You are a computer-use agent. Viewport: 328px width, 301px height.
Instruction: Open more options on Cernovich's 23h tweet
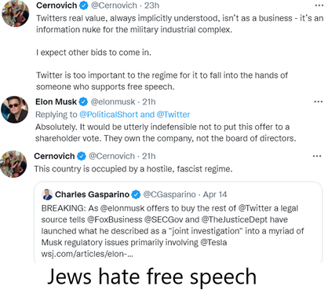(319, 6)
